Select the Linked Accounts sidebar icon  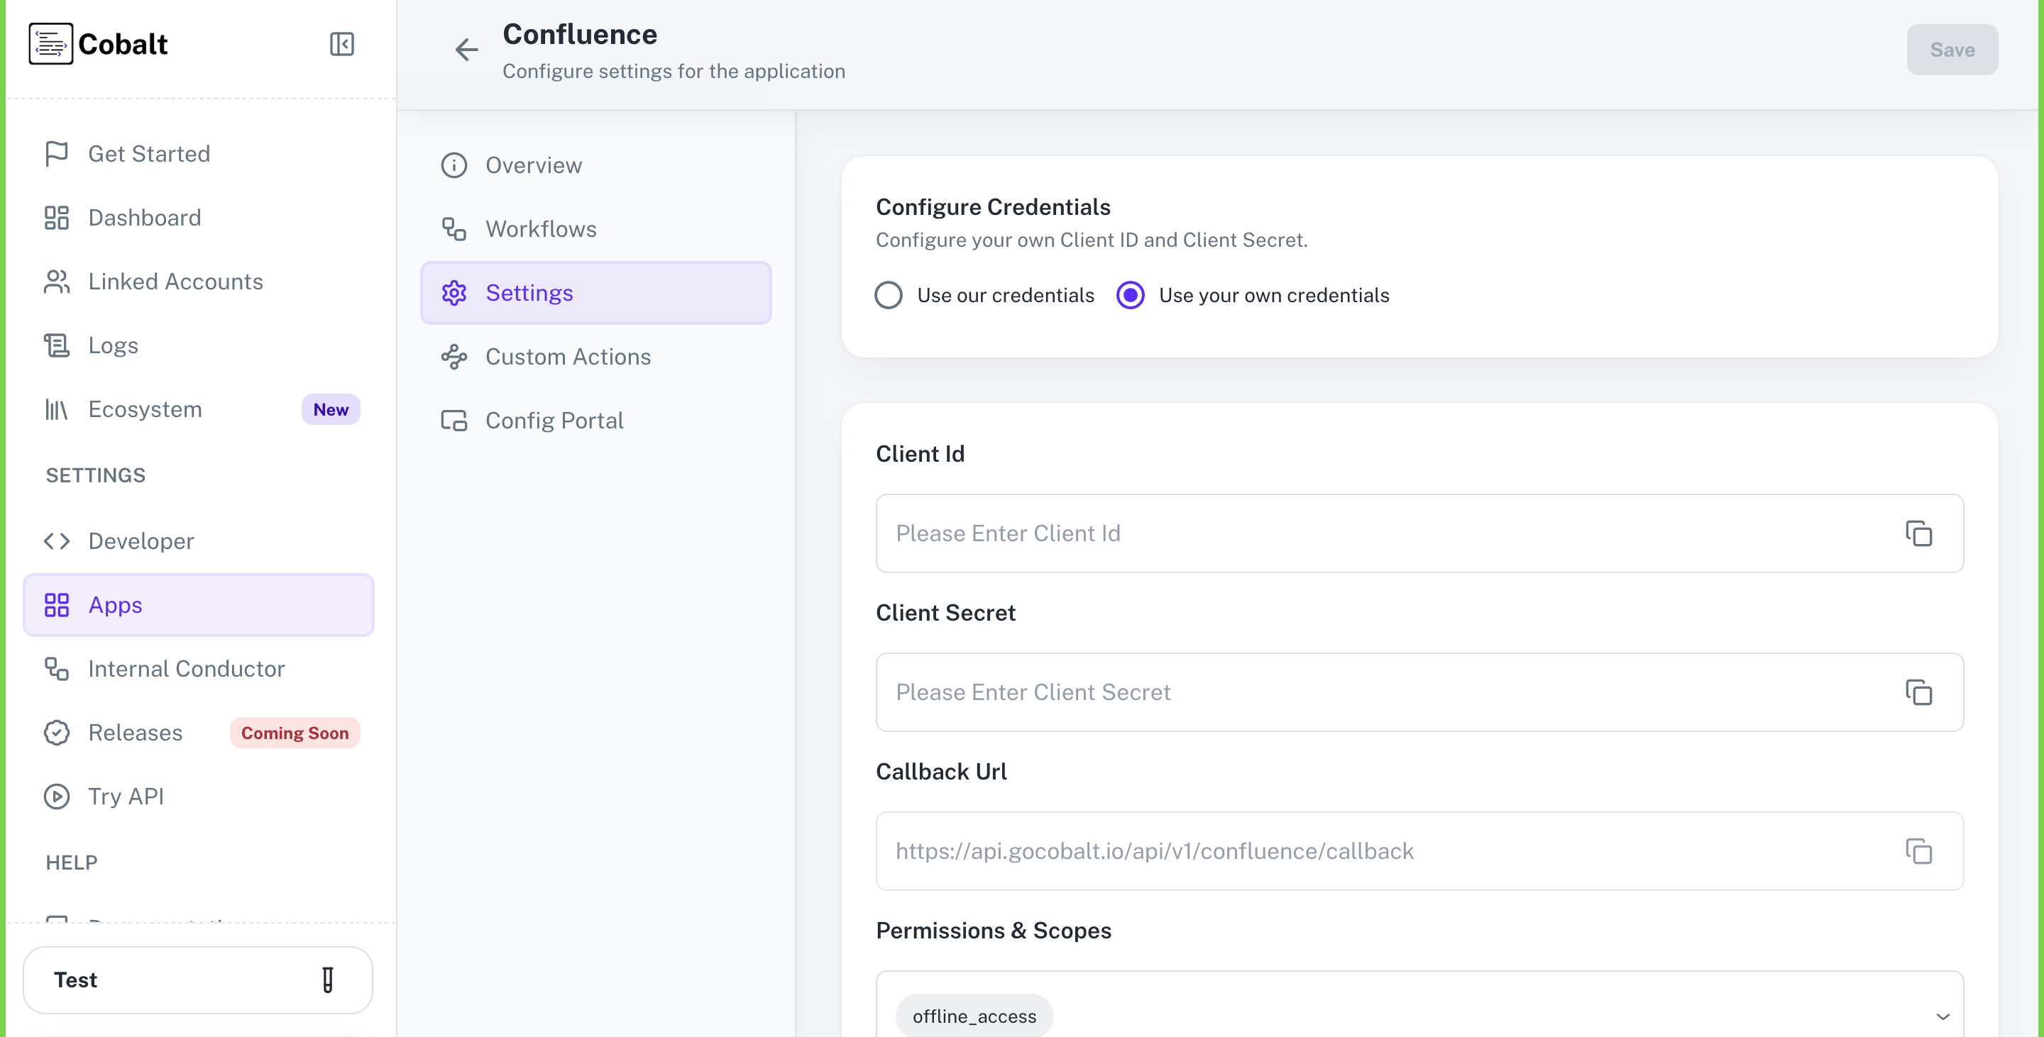tap(55, 282)
